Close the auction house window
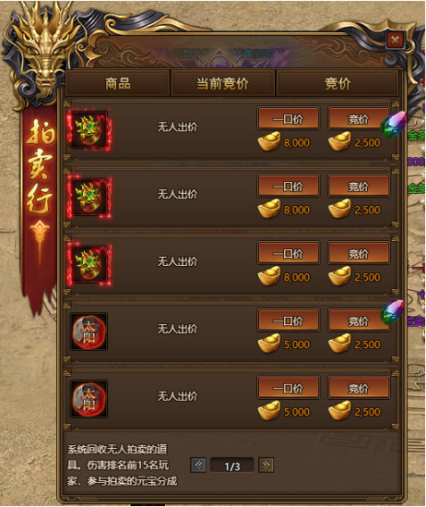 (395, 40)
